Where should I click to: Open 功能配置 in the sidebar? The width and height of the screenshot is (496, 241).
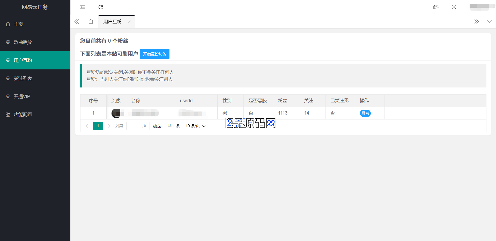(35, 115)
